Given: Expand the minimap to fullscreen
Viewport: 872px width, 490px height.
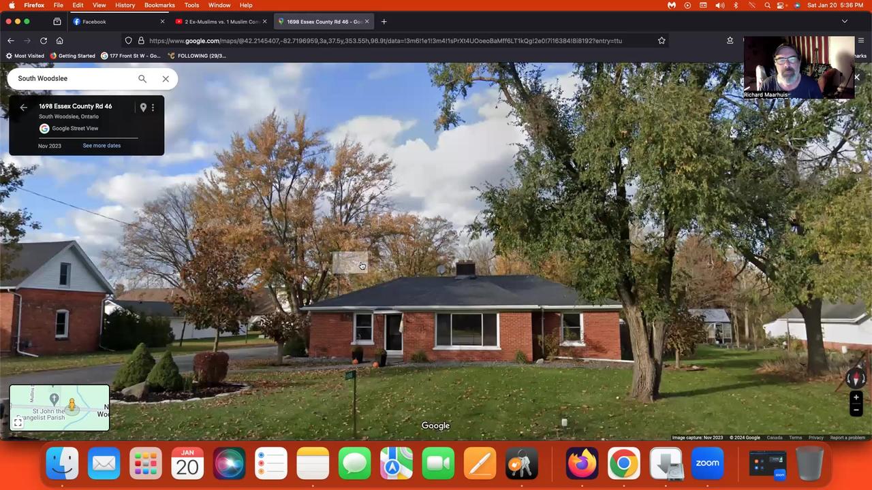Looking at the screenshot, I should pyautogui.click(x=18, y=423).
